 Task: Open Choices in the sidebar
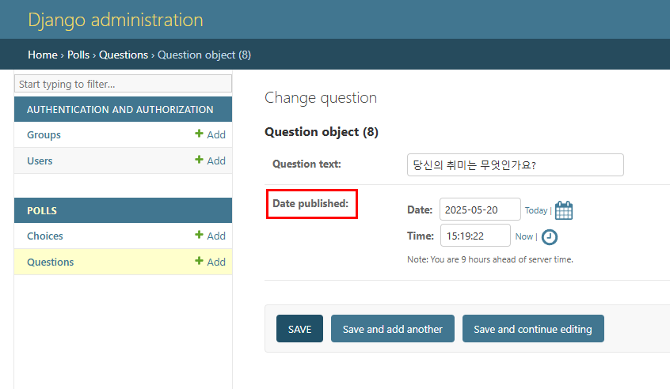pyautogui.click(x=45, y=236)
